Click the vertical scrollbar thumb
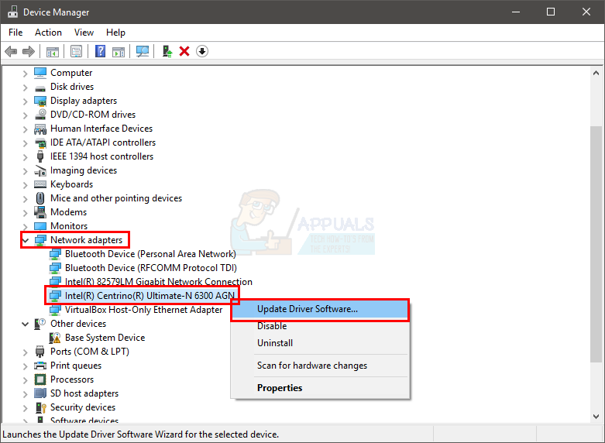Image resolution: width=605 pixels, height=443 pixels. click(x=596, y=244)
